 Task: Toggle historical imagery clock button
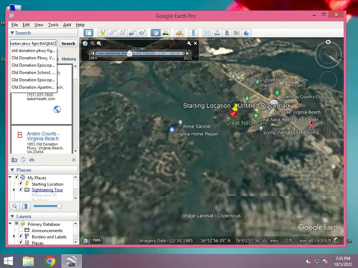click(x=156, y=33)
